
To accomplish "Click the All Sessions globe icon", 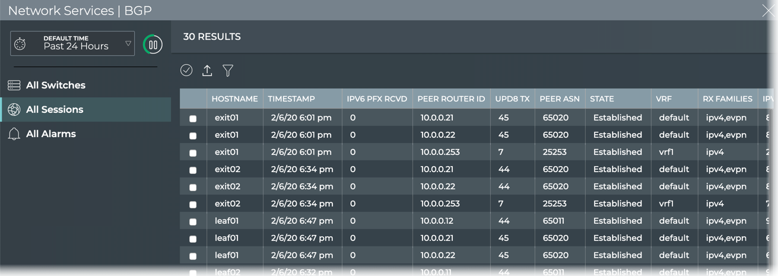I will (14, 110).
